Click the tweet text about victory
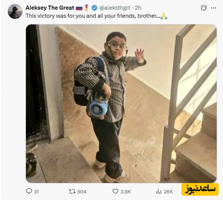Screen dimensions: 223x200 click(93, 16)
